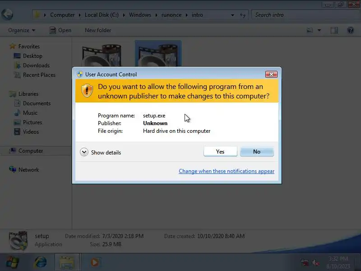Select Computer in the address breadcrumb
This screenshot has width=361, height=271.
pyautogui.click(x=62, y=15)
